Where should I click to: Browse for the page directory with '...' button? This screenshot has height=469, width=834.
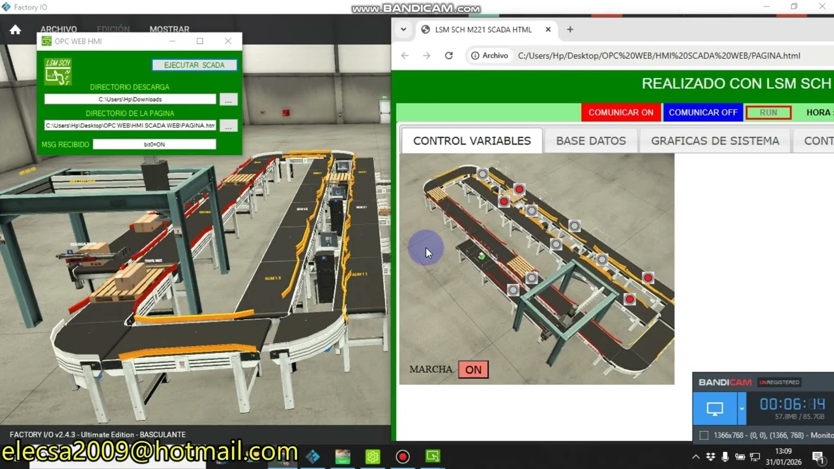228,126
